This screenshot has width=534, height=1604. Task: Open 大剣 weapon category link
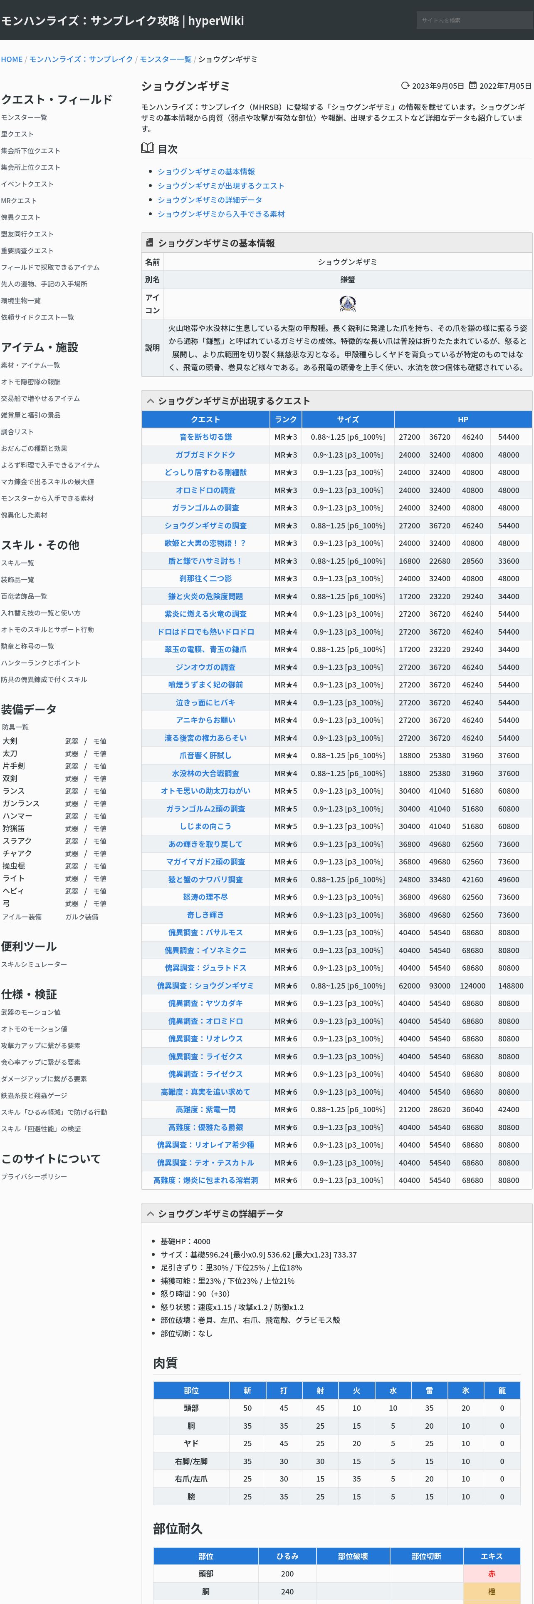pyautogui.click(x=10, y=742)
